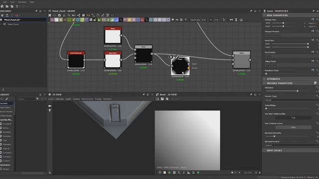This screenshot has width=319, height=179.
Task: Open the Camera menu in 3D View
Action: point(76,99)
